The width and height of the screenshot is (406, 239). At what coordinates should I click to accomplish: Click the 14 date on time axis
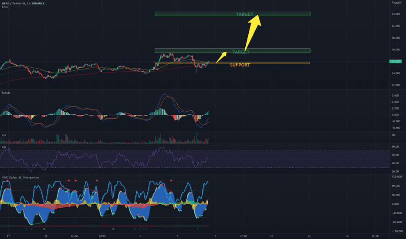tap(347, 236)
